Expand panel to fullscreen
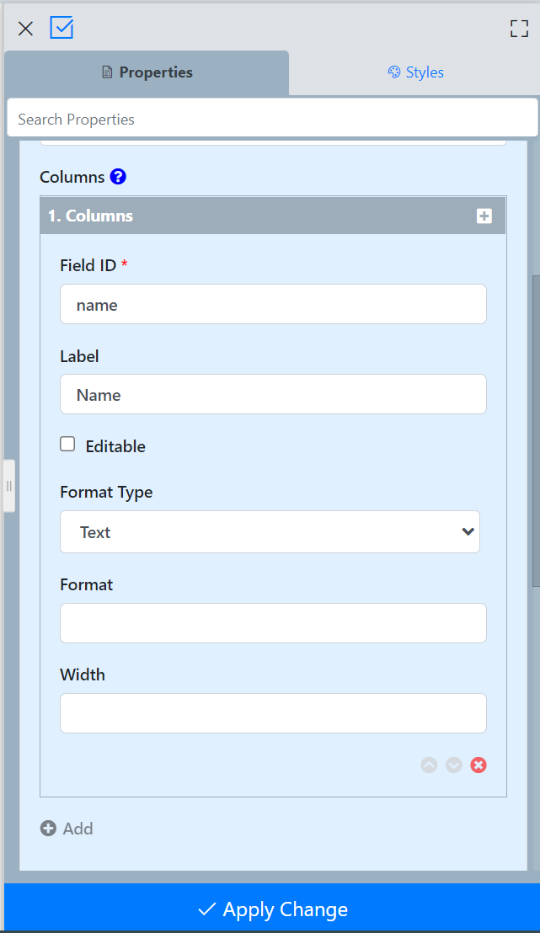 [519, 29]
